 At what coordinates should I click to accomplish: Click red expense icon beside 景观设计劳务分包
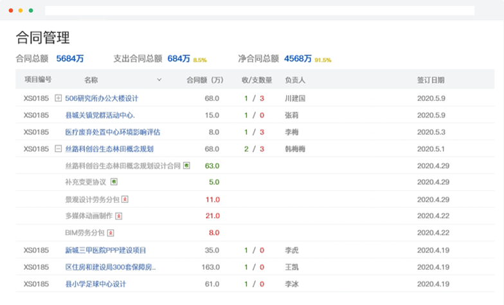125,199
